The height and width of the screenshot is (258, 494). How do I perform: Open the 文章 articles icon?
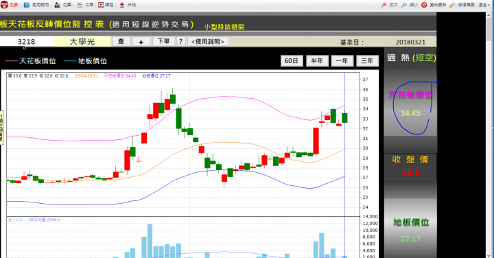click(80, 5)
